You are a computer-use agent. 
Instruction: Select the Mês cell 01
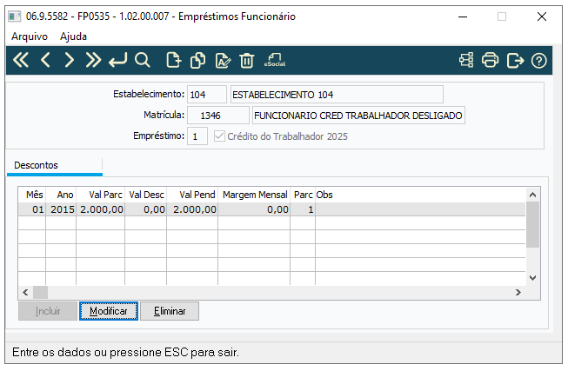pos(32,209)
